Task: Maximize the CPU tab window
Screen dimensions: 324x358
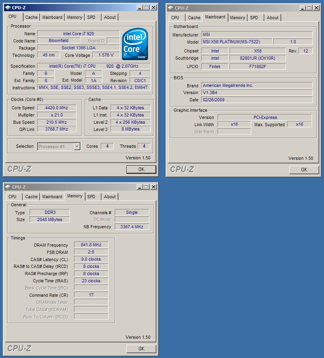Action: tap(146, 8)
